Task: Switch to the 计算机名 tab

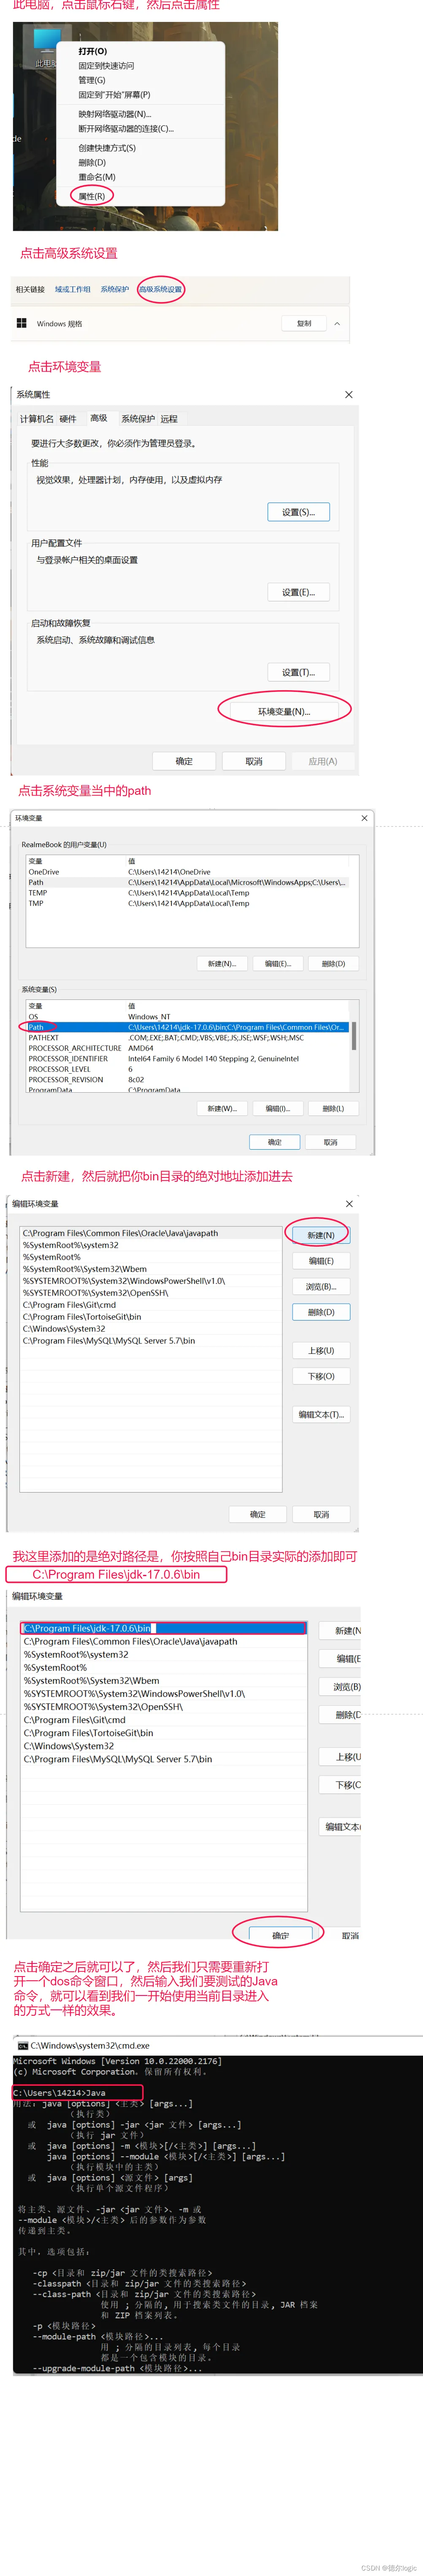Action: (37, 419)
